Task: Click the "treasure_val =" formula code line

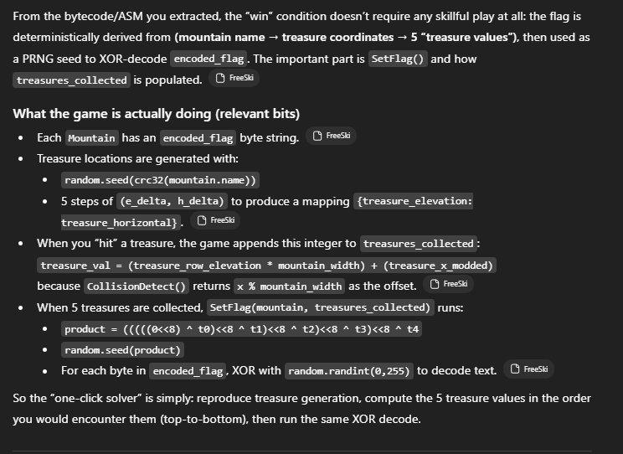Action: 267,266
